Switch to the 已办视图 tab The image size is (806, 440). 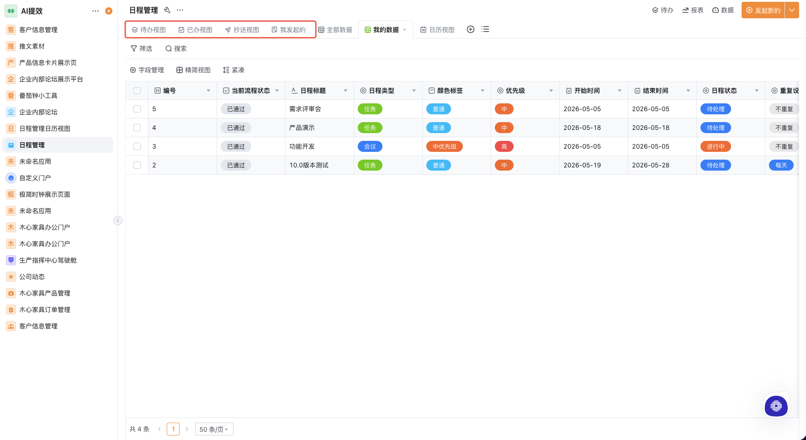[x=196, y=30]
